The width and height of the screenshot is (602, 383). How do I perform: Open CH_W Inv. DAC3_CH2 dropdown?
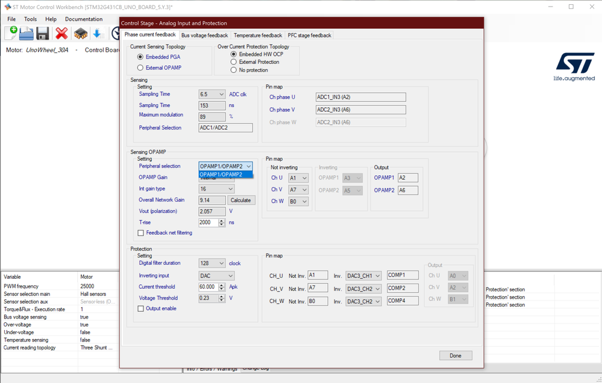point(363,301)
